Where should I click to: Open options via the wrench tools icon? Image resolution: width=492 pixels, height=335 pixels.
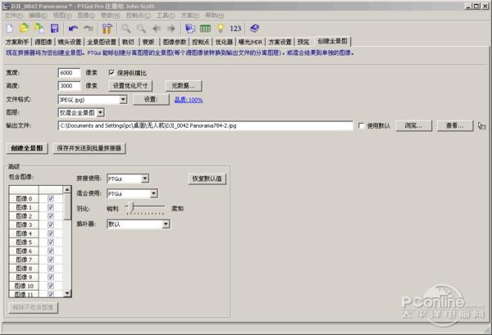[x=107, y=29]
